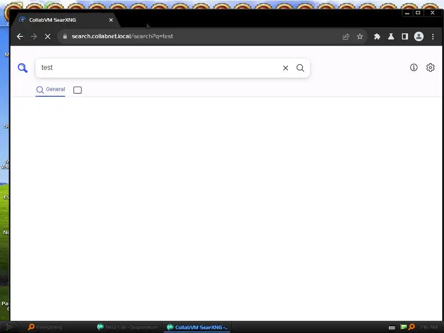Click the taskbar clock
Screen dimensions: 444x333
click(428, 327)
